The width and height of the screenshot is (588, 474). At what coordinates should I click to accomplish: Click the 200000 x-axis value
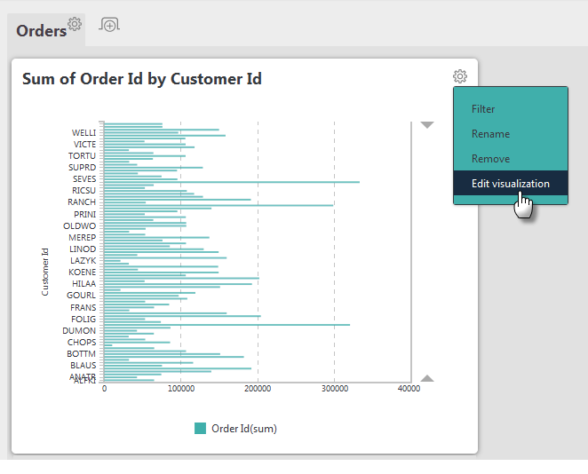coord(258,389)
